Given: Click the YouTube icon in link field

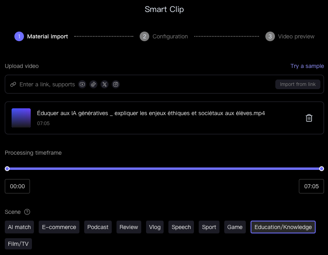Looking at the screenshot, I should tap(82, 84).
